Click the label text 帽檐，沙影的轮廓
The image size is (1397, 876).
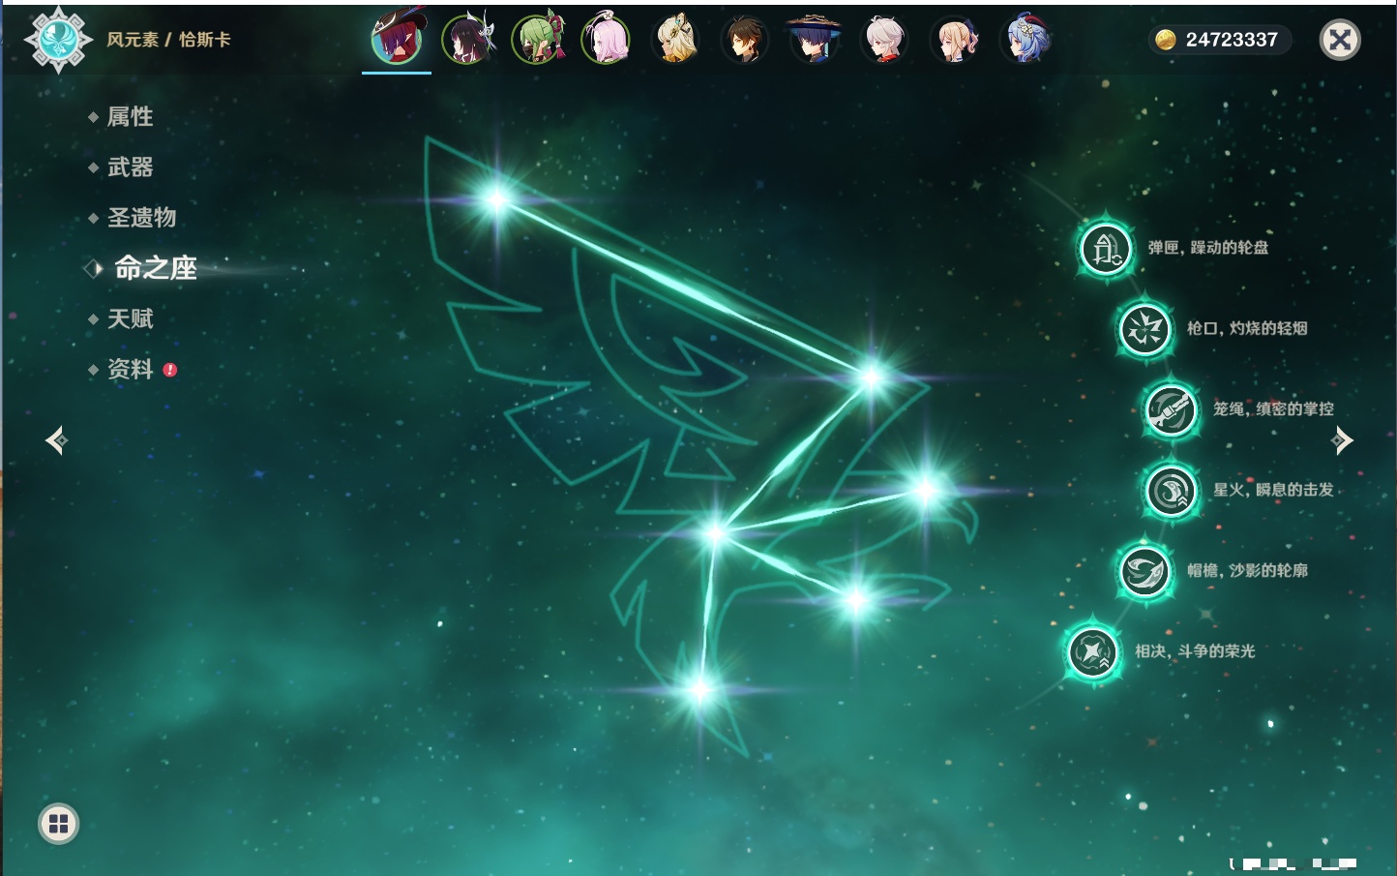pos(1247,570)
